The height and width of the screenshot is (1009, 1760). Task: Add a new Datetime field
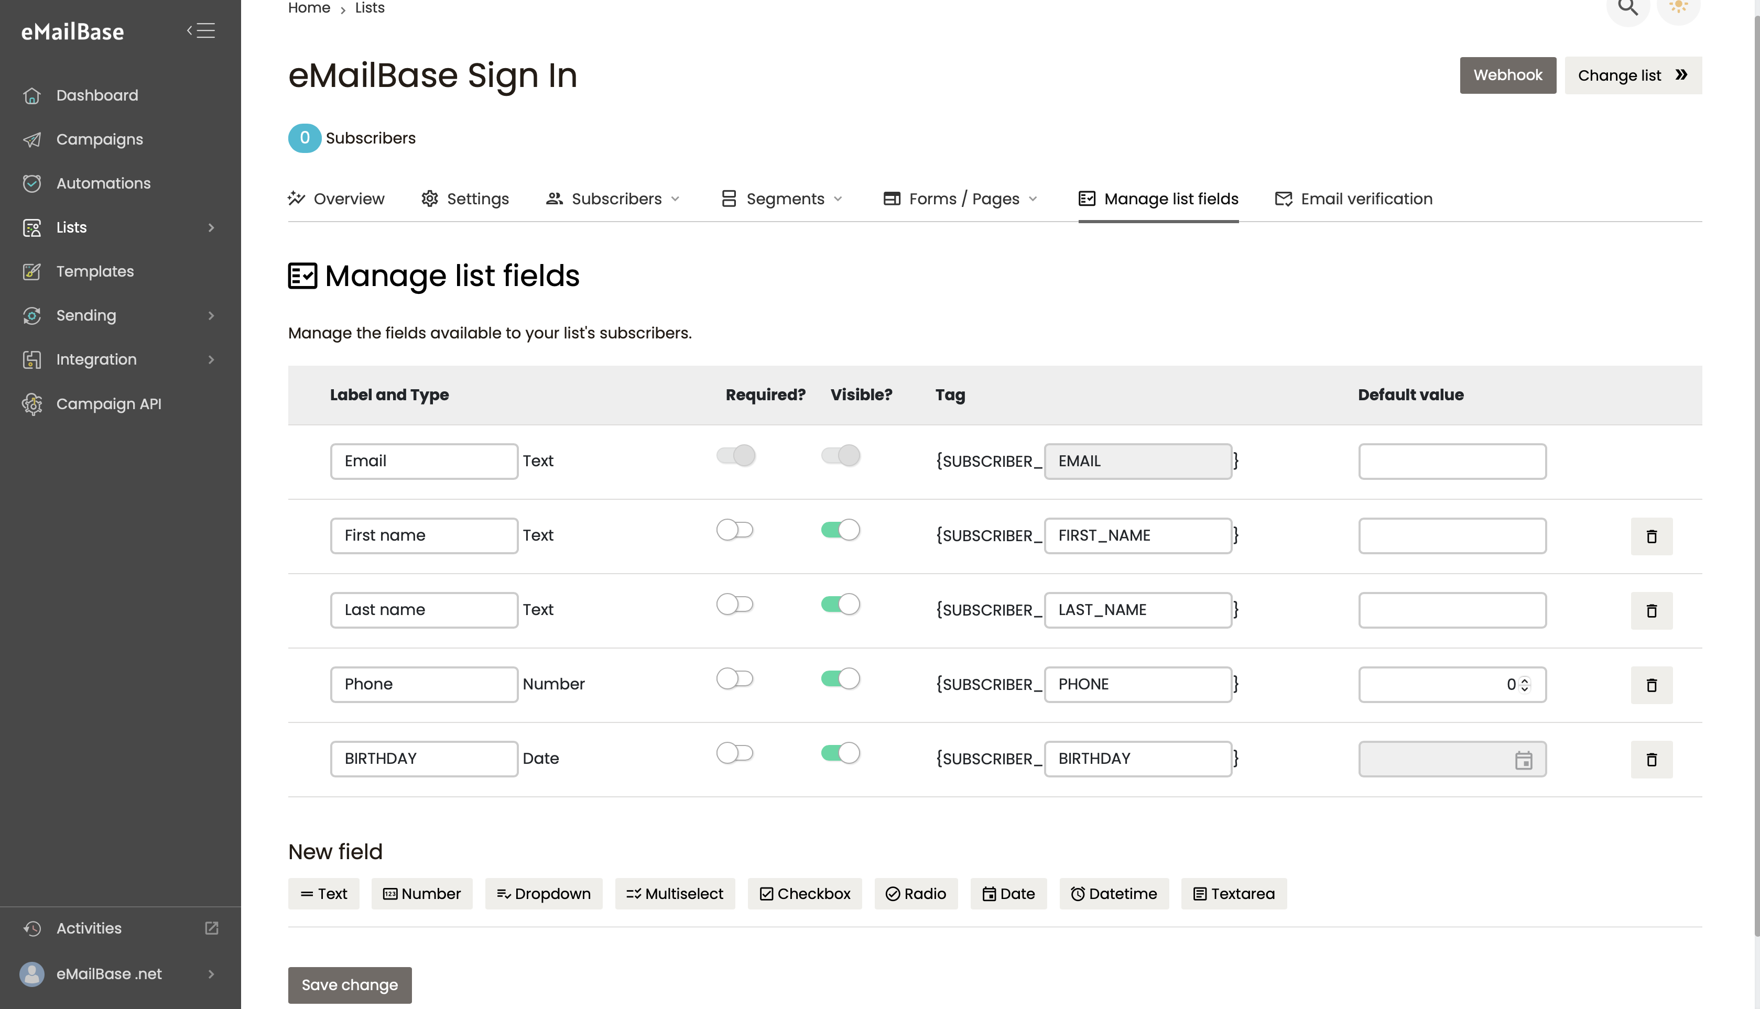[x=1113, y=894]
